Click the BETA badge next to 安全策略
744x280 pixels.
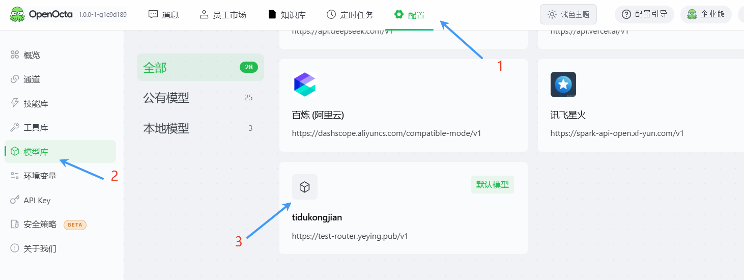pos(75,225)
